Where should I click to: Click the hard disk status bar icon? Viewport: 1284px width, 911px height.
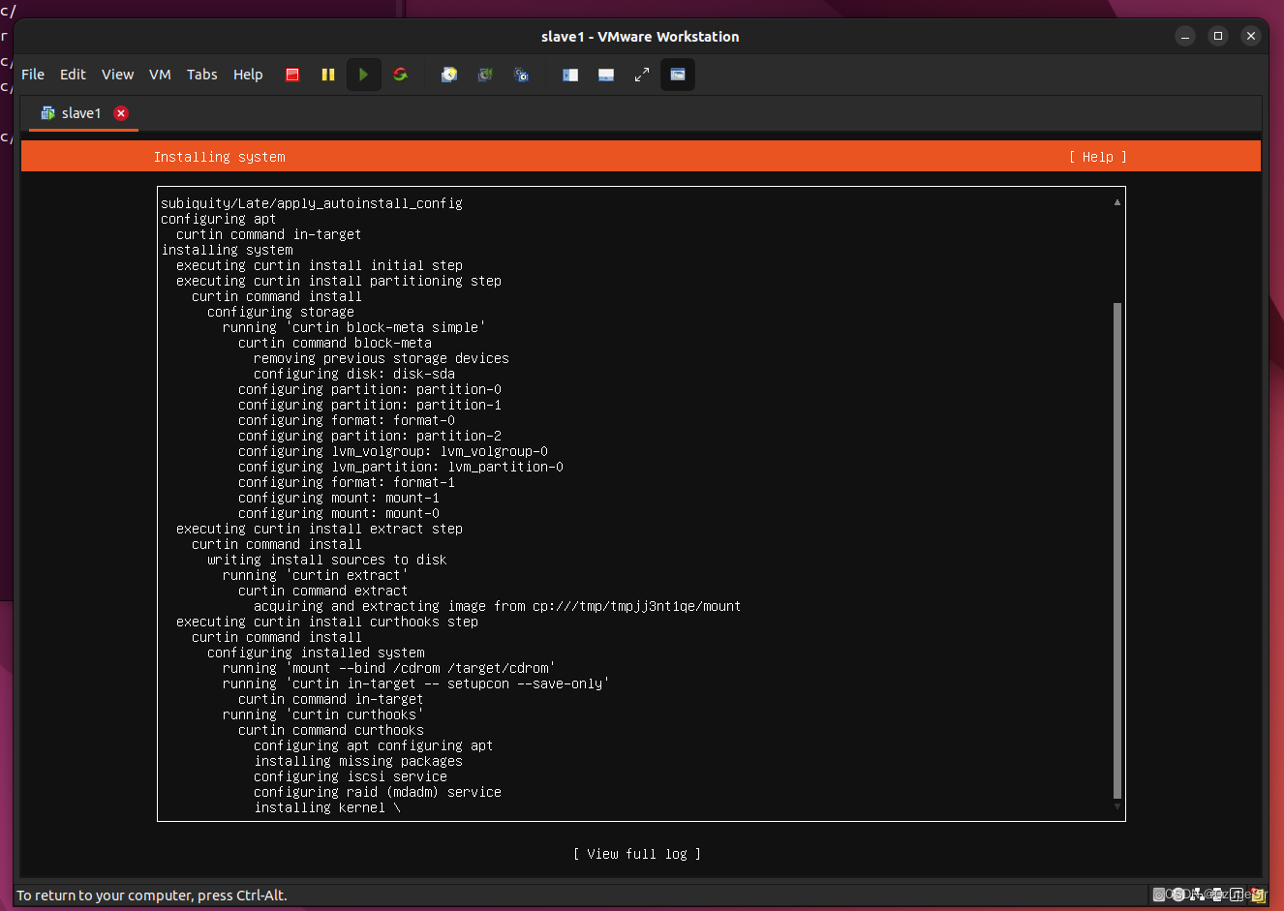(1159, 895)
